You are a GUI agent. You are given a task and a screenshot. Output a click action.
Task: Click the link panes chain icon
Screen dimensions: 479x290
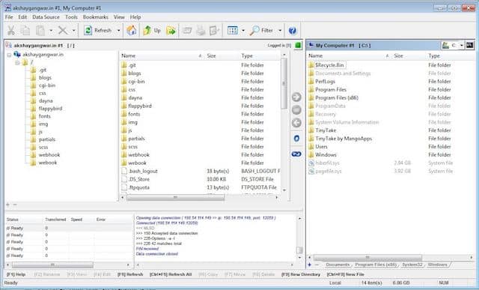pos(296,154)
